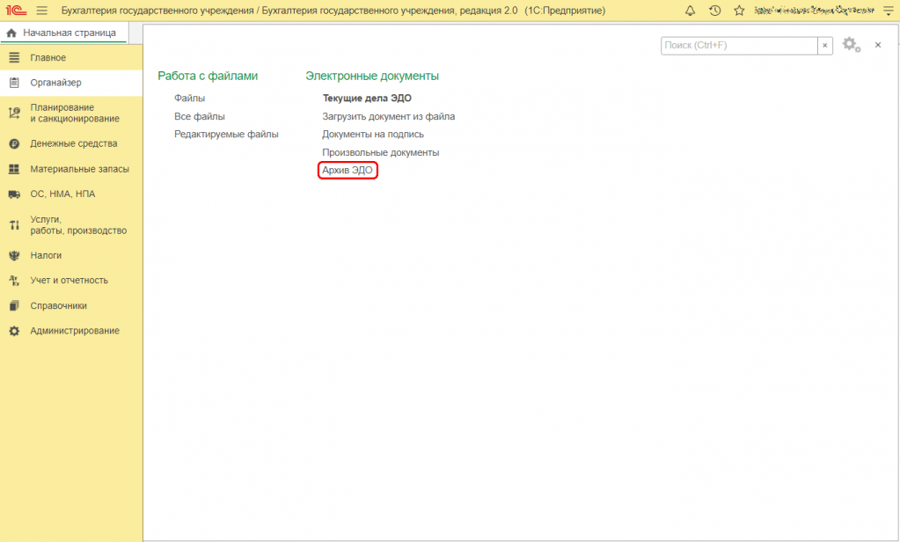Open Текущие дела ЭДО
This screenshot has height=542, width=900.
[367, 99]
